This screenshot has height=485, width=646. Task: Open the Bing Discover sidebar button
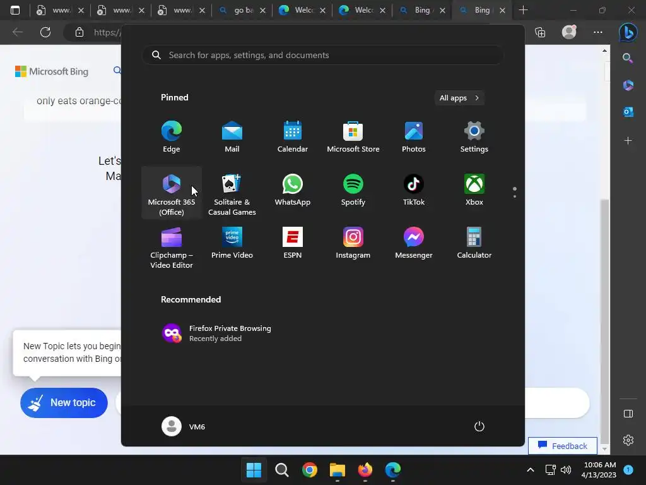[x=628, y=32]
